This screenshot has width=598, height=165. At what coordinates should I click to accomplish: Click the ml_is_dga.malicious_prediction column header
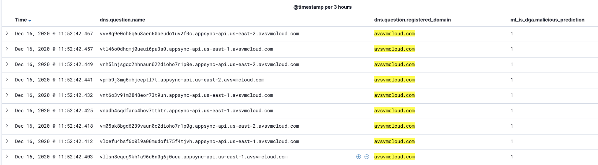(547, 20)
